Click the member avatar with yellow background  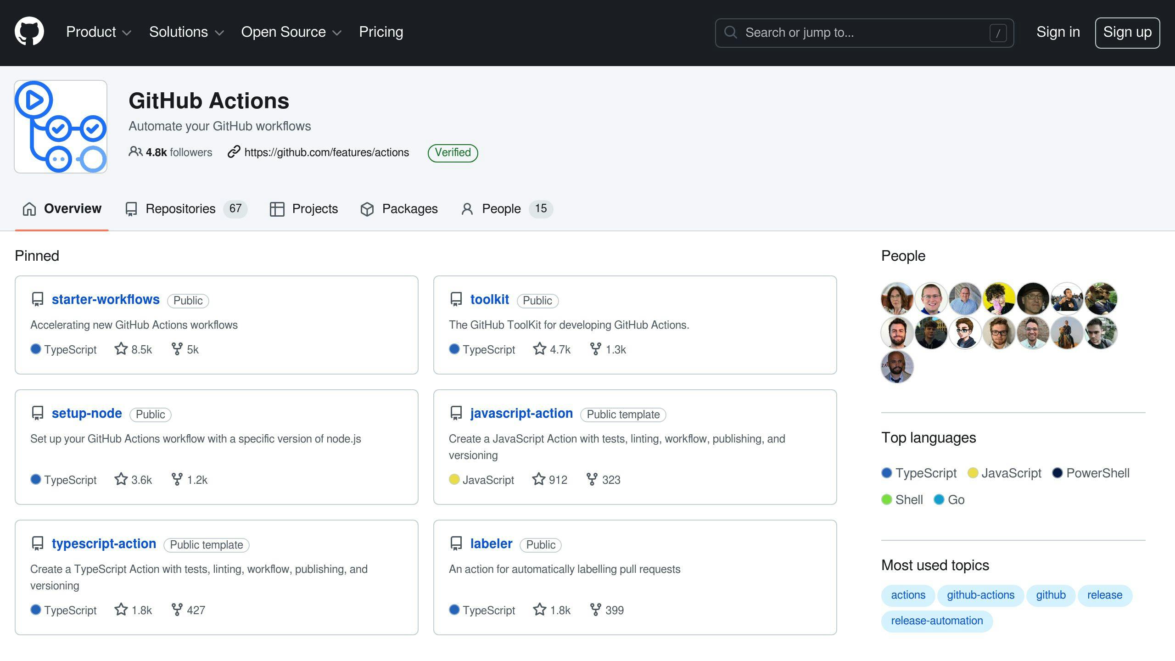999,298
